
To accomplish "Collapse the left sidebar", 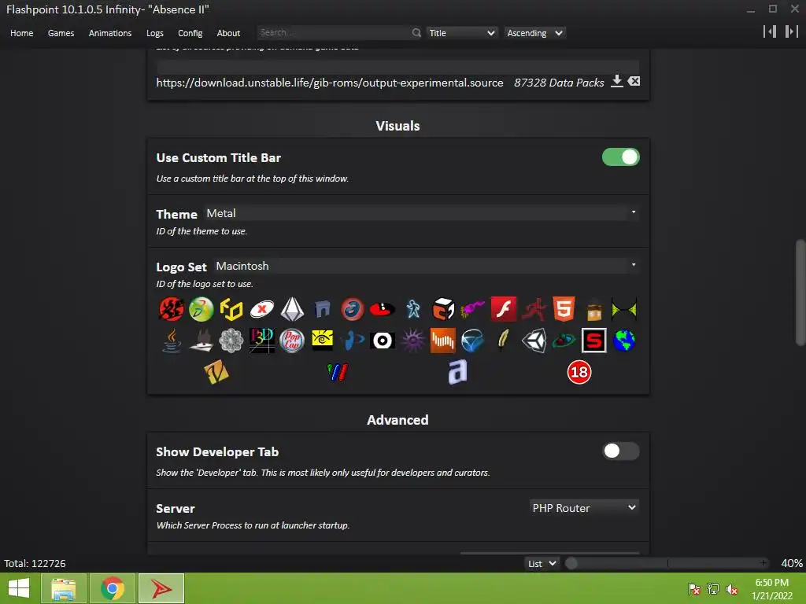I will click(770, 31).
